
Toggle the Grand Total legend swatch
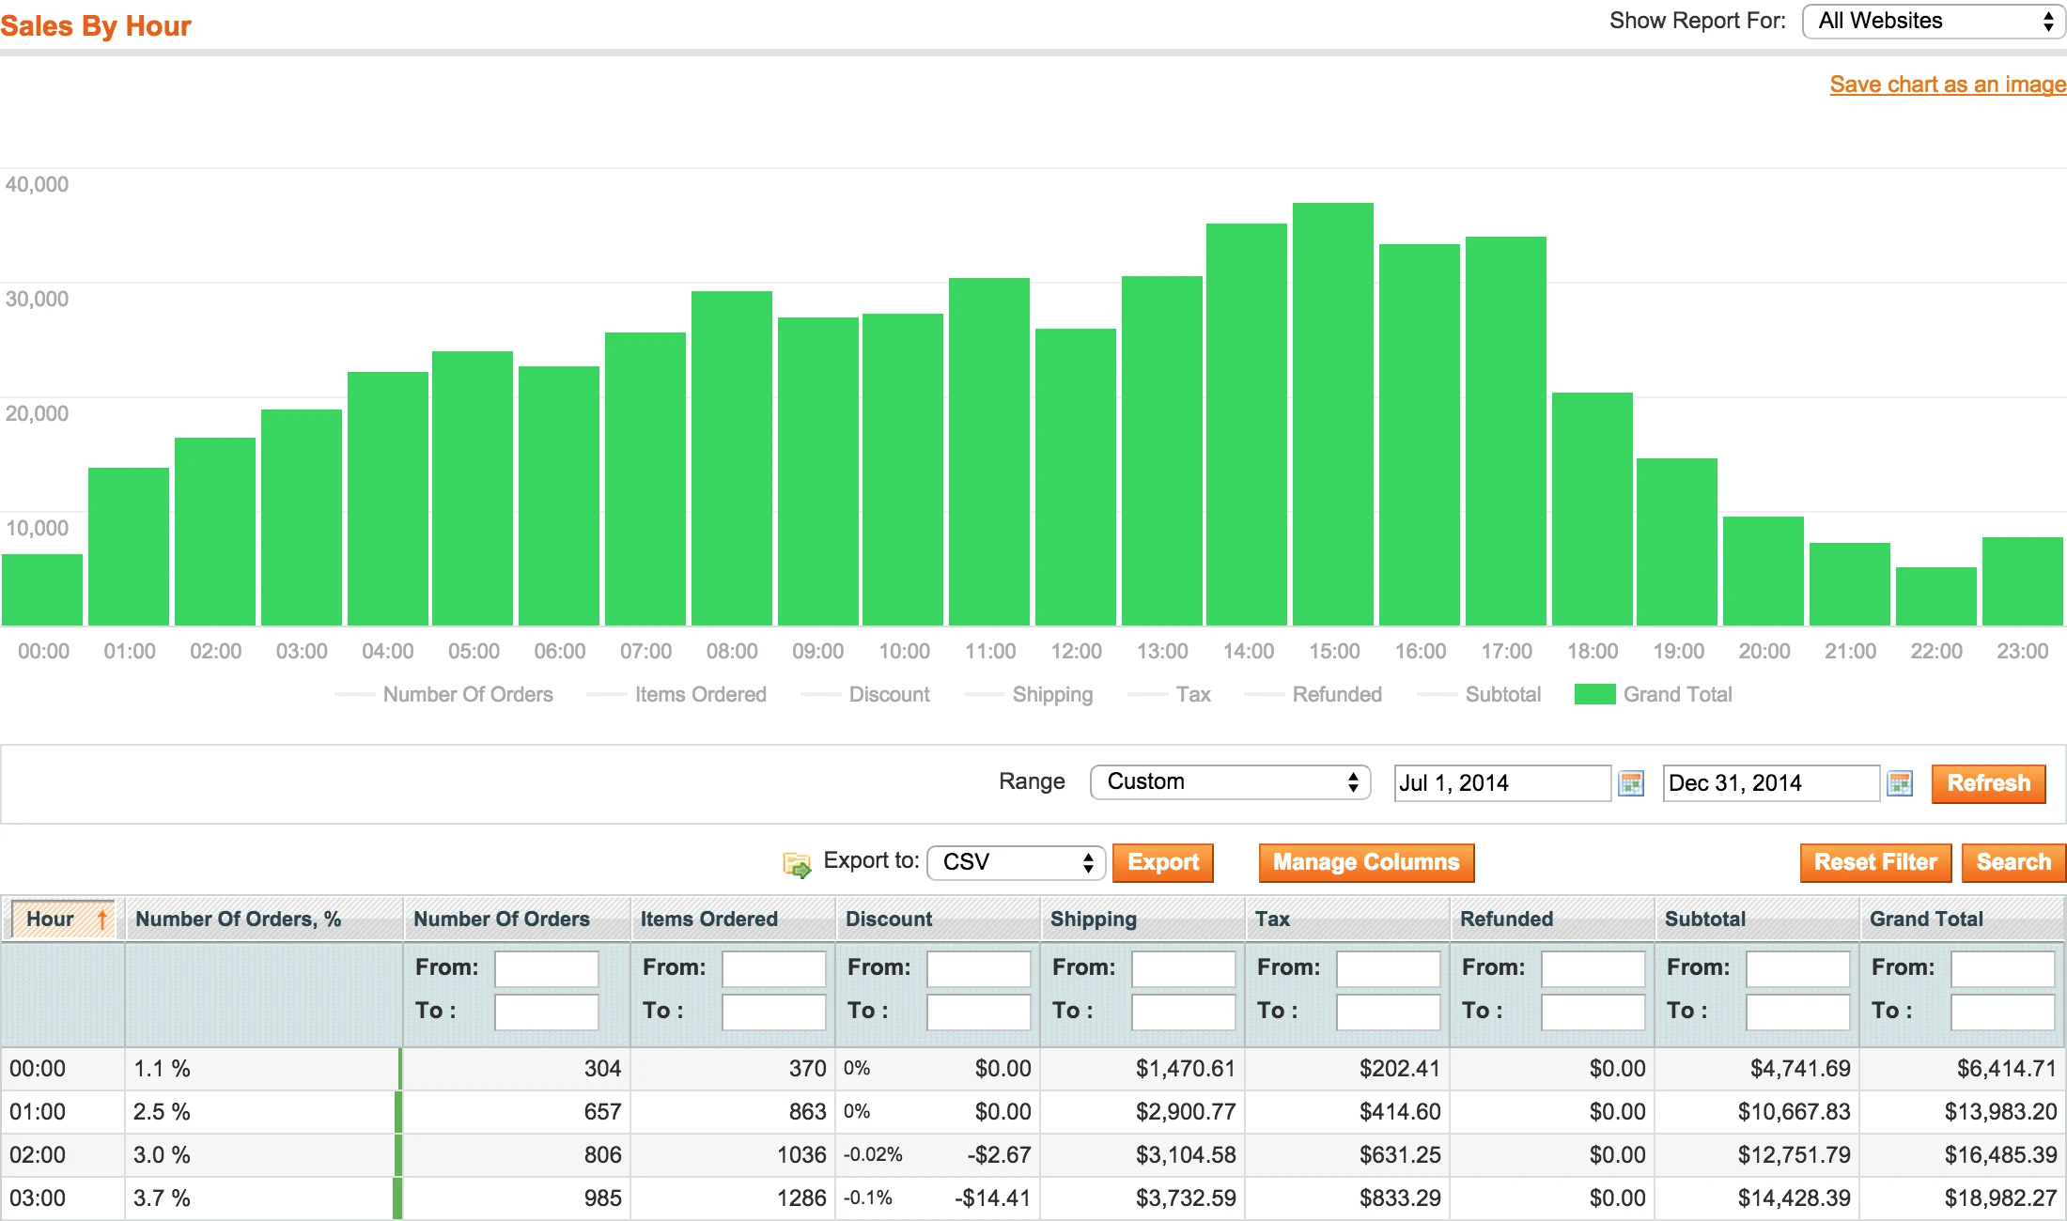coord(1594,694)
